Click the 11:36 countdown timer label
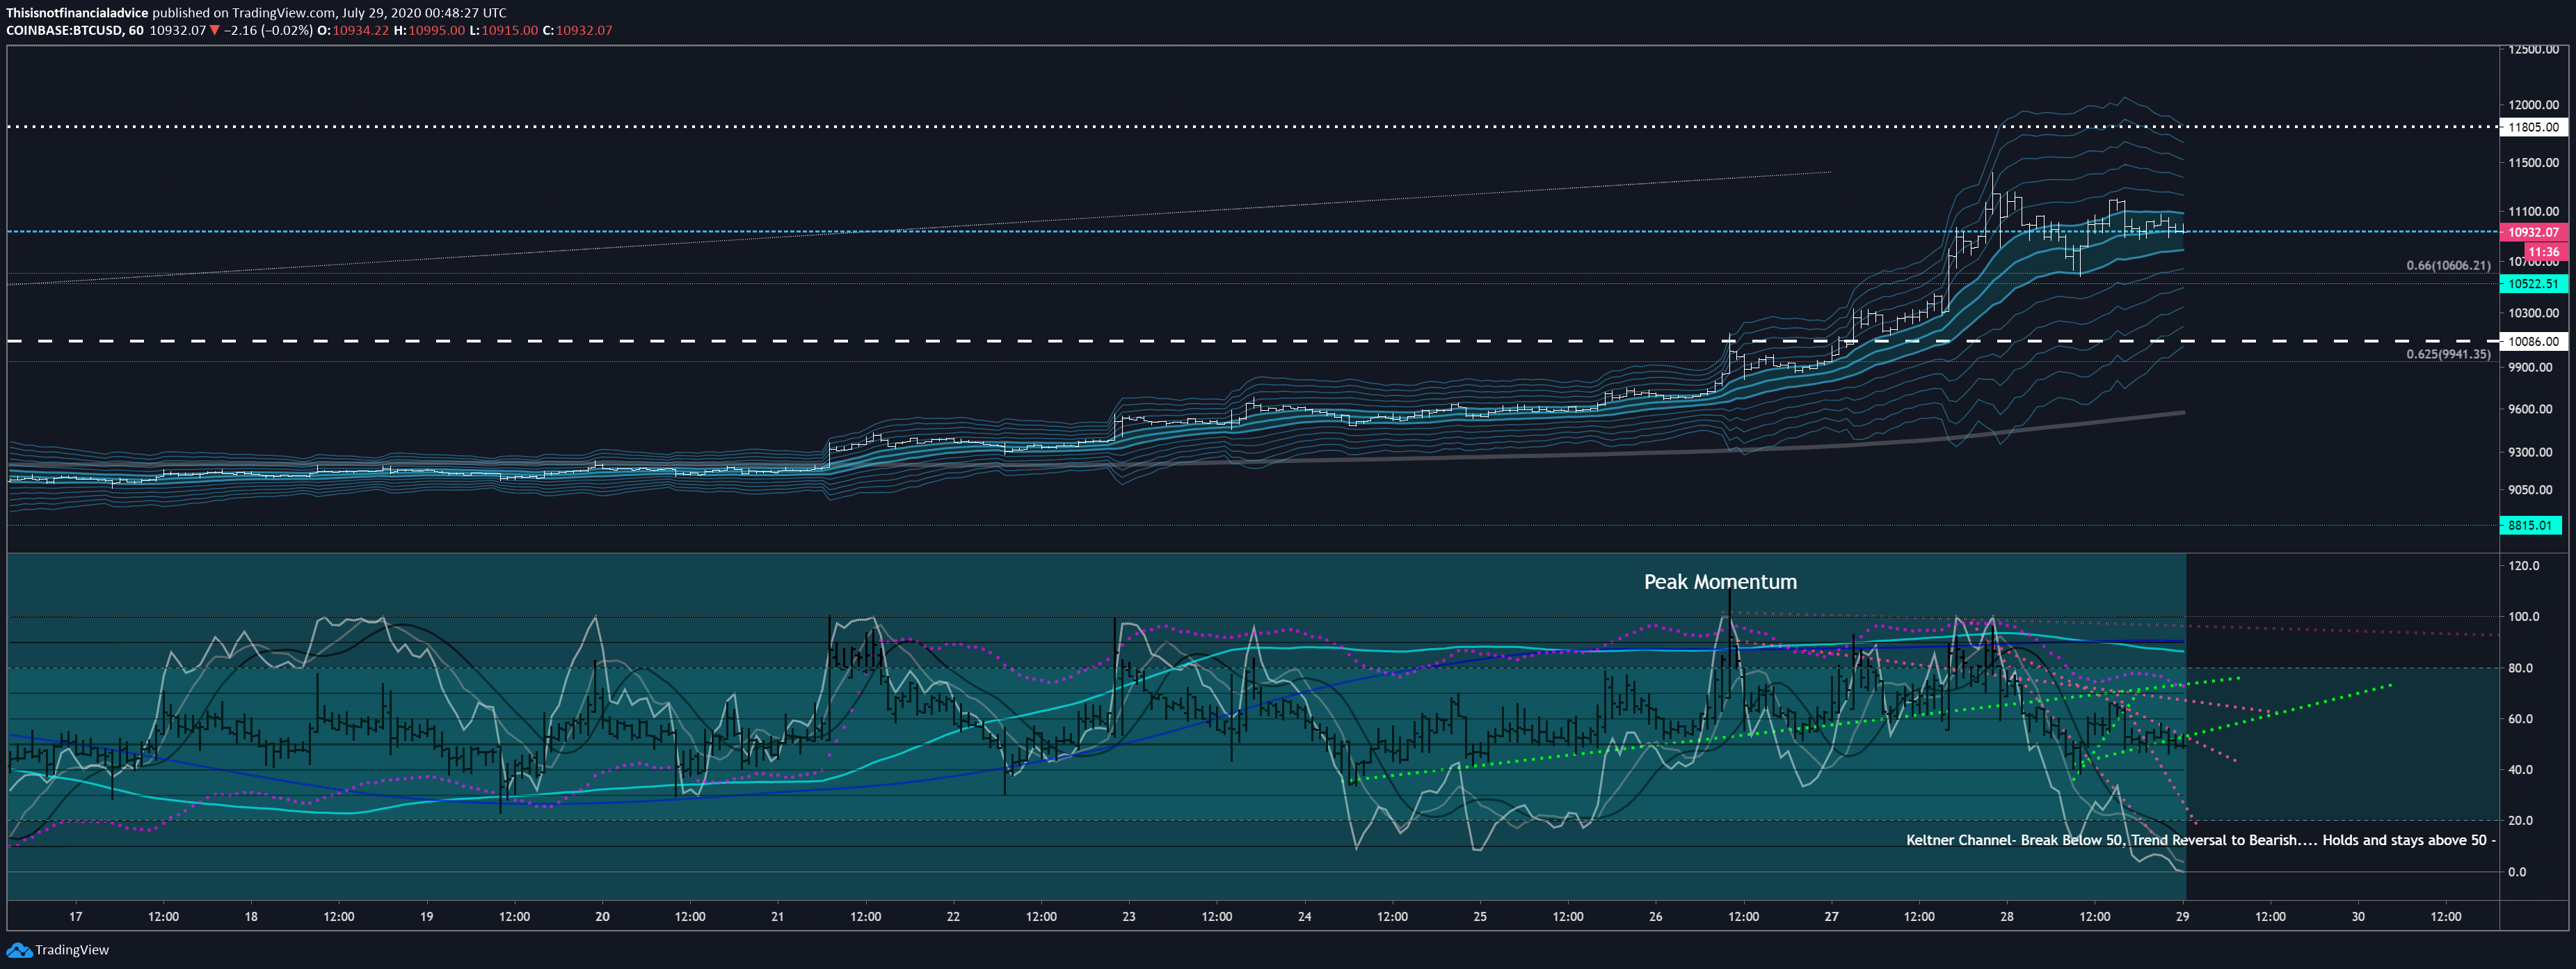Viewport: 2576px width, 969px height. click(x=2544, y=252)
